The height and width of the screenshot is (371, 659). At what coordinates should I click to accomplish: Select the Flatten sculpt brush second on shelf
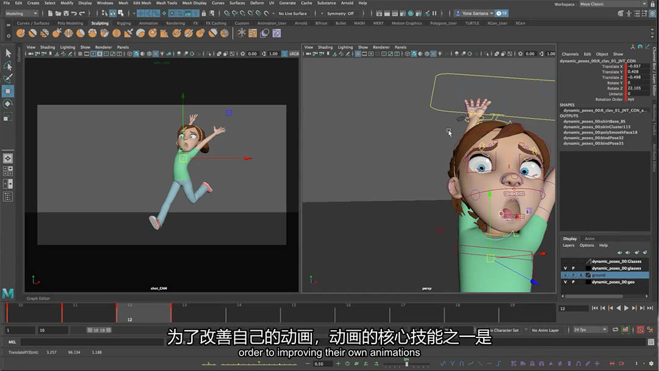pos(32,33)
